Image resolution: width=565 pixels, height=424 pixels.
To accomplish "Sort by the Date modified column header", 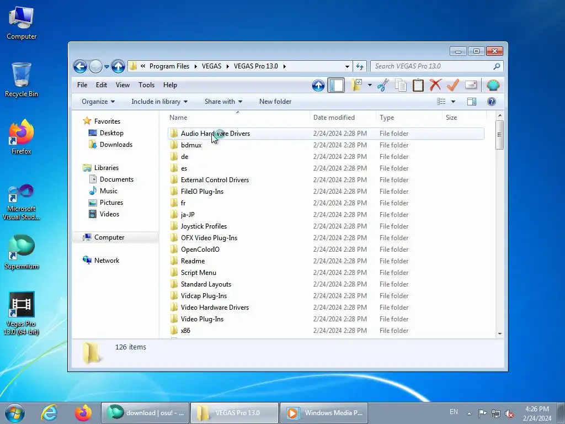I will tap(342, 118).
